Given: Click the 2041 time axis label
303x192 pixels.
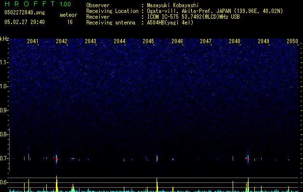Looking at the screenshot, I should [33, 41].
